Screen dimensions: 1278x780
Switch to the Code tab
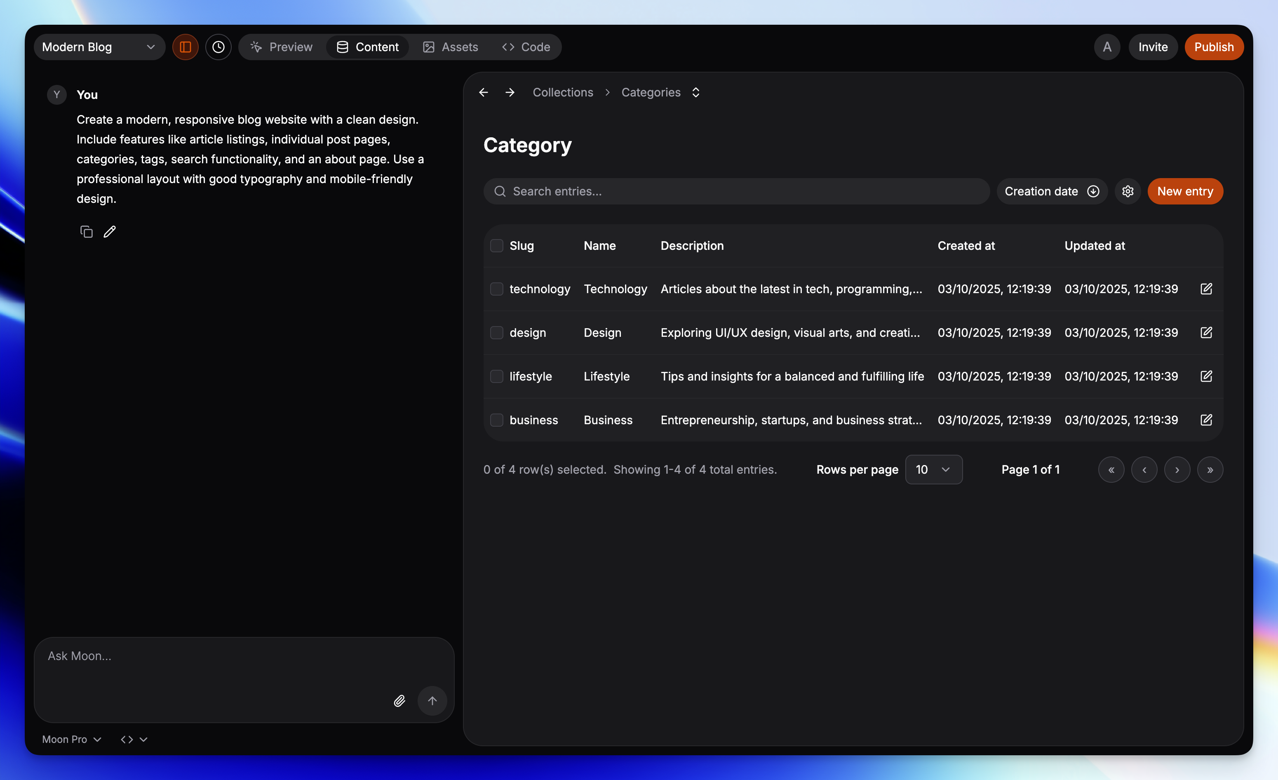[x=526, y=47]
